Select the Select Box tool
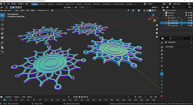 coord(2,15)
